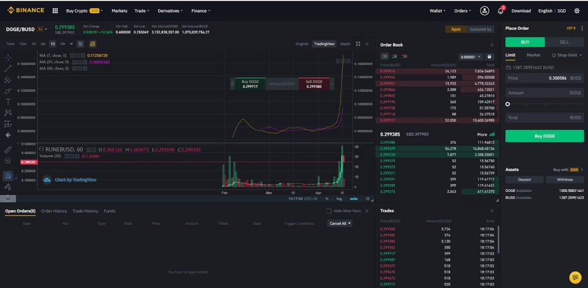
Task: Select the brush drawing tool
Action: [8, 90]
